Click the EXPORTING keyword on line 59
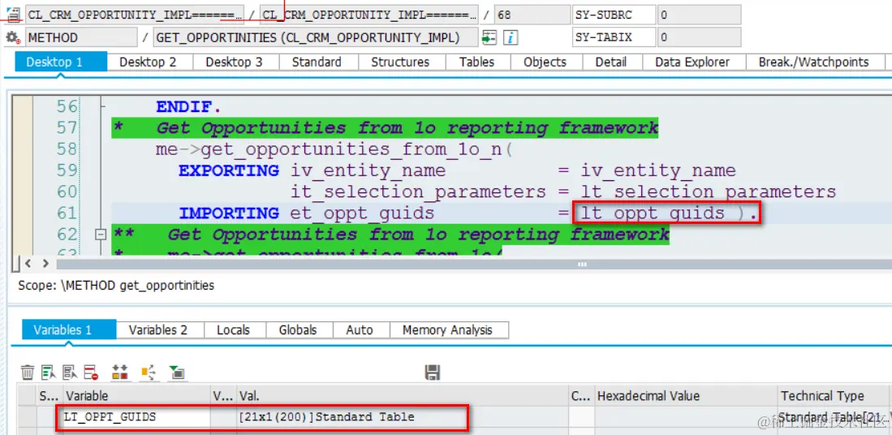The image size is (892, 435). pos(229,170)
